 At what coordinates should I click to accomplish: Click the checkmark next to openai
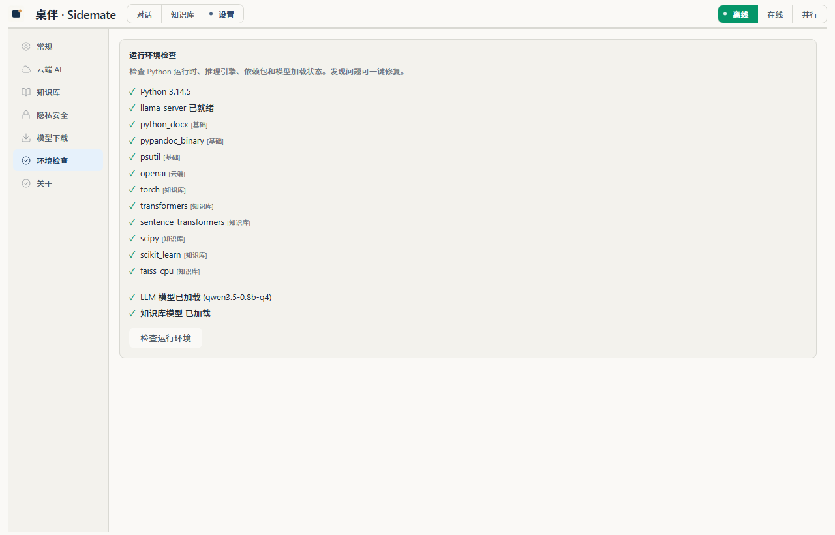(132, 174)
